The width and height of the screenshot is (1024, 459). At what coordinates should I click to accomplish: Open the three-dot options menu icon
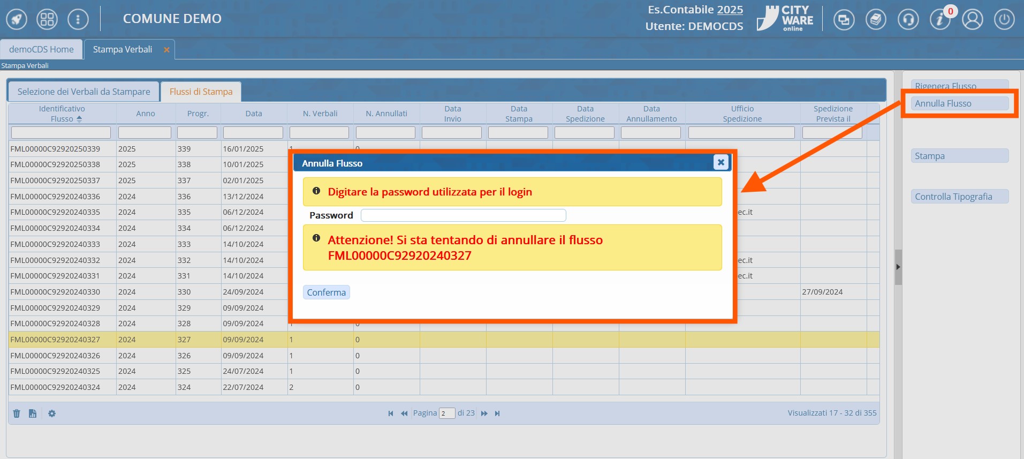(x=78, y=20)
